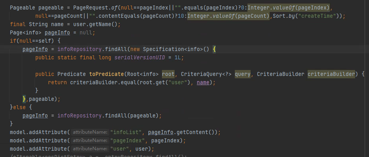This screenshot has height=157, width=369.
Task: Click the else keyword
Action: click(19, 108)
